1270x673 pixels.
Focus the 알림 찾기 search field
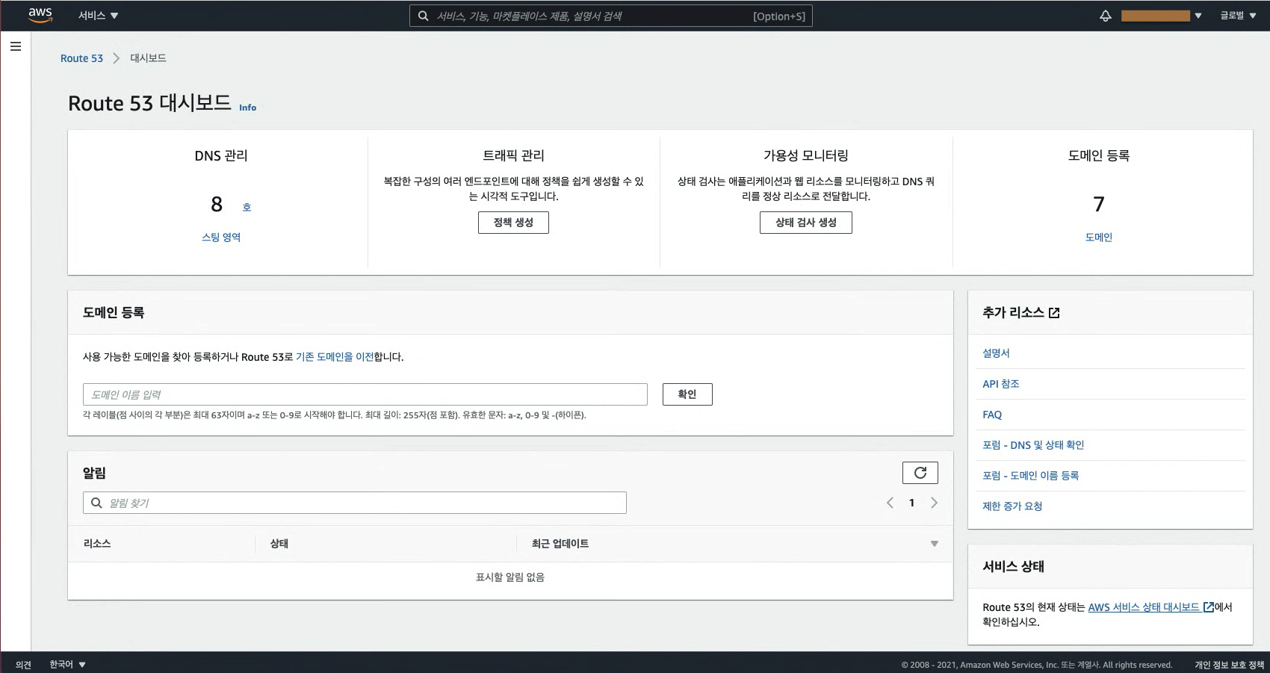tap(354, 503)
